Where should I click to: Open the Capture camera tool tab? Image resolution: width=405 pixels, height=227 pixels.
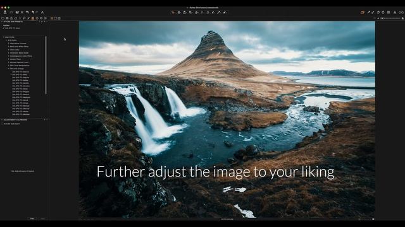pyautogui.click(x=7, y=18)
